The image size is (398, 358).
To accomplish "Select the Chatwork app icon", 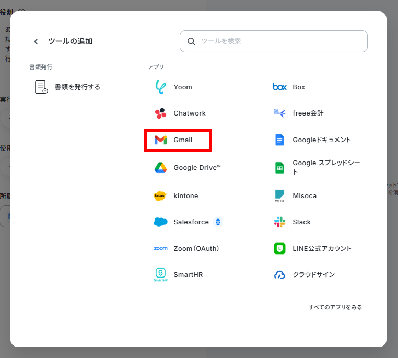I will click(160, 113).
